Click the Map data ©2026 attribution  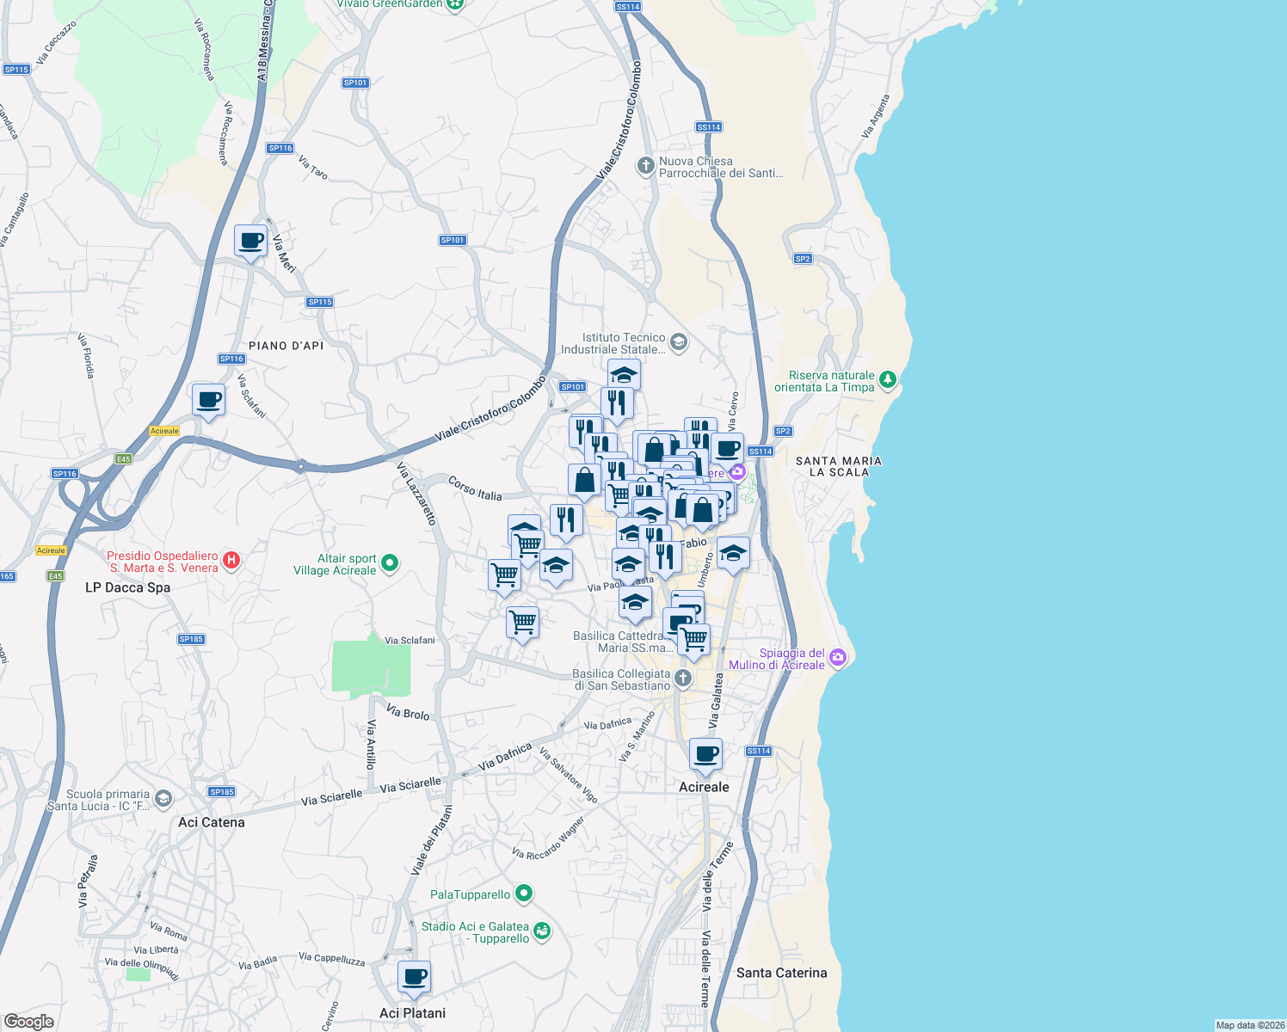(x=1250, y=1025)
